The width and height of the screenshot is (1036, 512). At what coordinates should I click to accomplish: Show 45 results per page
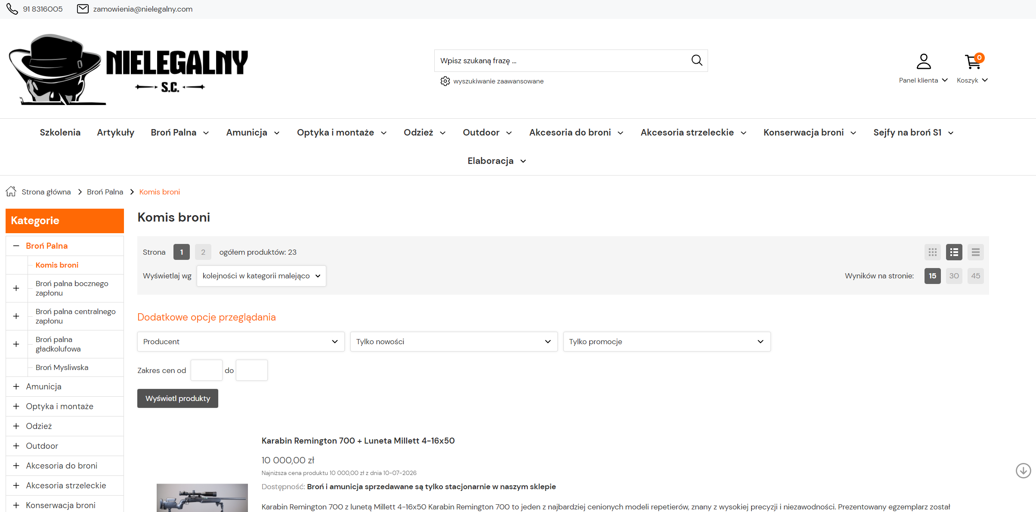(x=976, y=276)
